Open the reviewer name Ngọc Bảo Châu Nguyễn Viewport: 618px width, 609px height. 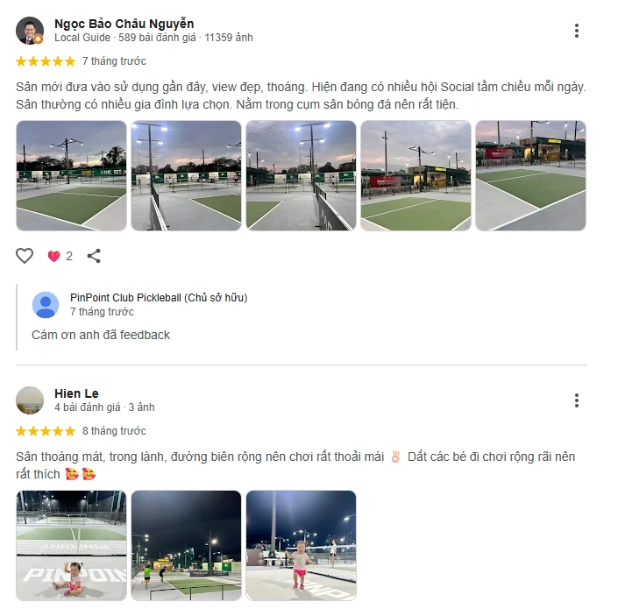click(x=124, y=24)
